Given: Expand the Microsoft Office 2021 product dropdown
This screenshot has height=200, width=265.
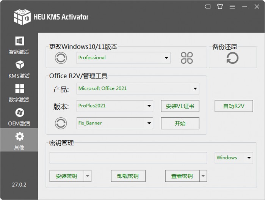Looking at the screenshot, I should point(138,88).
